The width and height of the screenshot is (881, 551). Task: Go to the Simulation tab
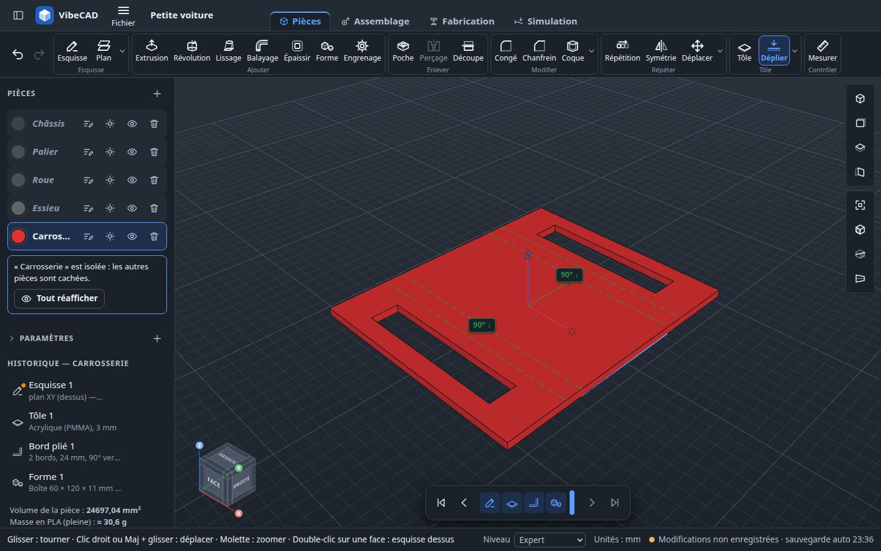tap(546, 21)
